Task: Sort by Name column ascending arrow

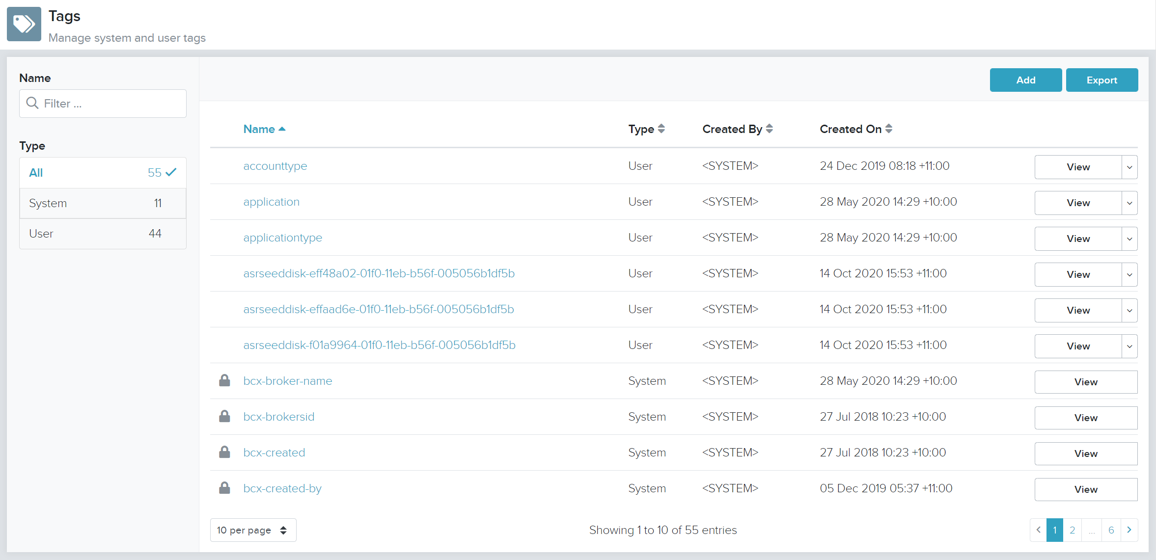Action: [282, 129]
